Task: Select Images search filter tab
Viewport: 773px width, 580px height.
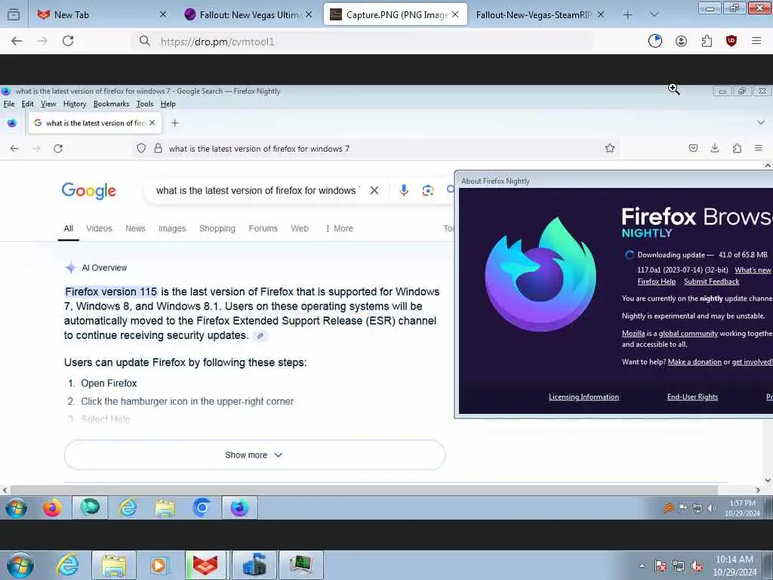Action: coord(172,228)
